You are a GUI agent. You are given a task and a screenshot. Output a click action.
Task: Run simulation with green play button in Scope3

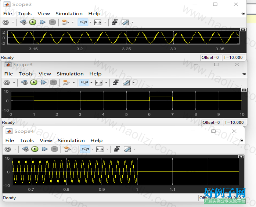pos(34,82)
